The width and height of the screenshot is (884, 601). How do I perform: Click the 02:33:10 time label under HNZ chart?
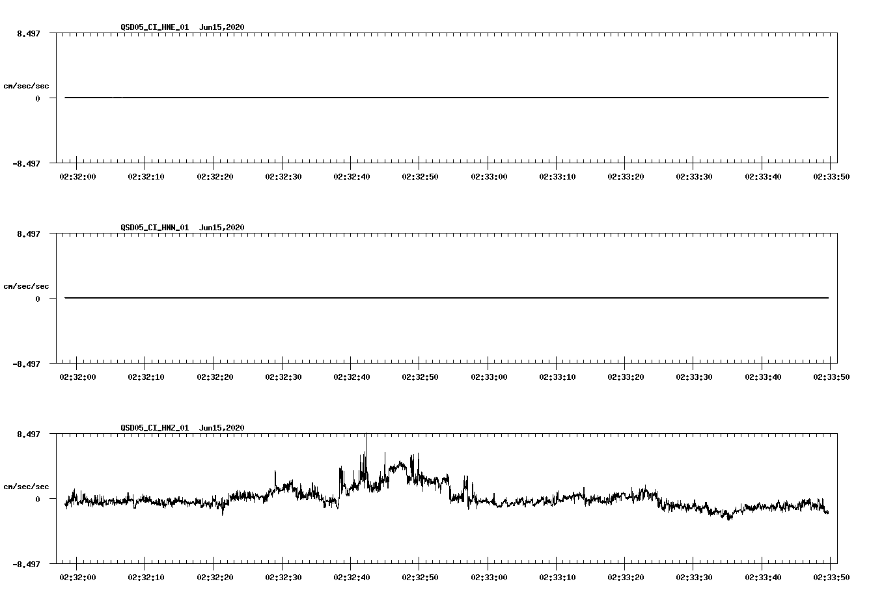[557, 577]
